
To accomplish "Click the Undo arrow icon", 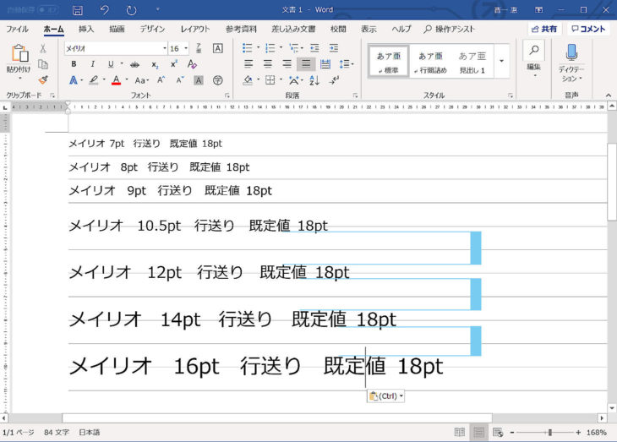I will point(104,10).
